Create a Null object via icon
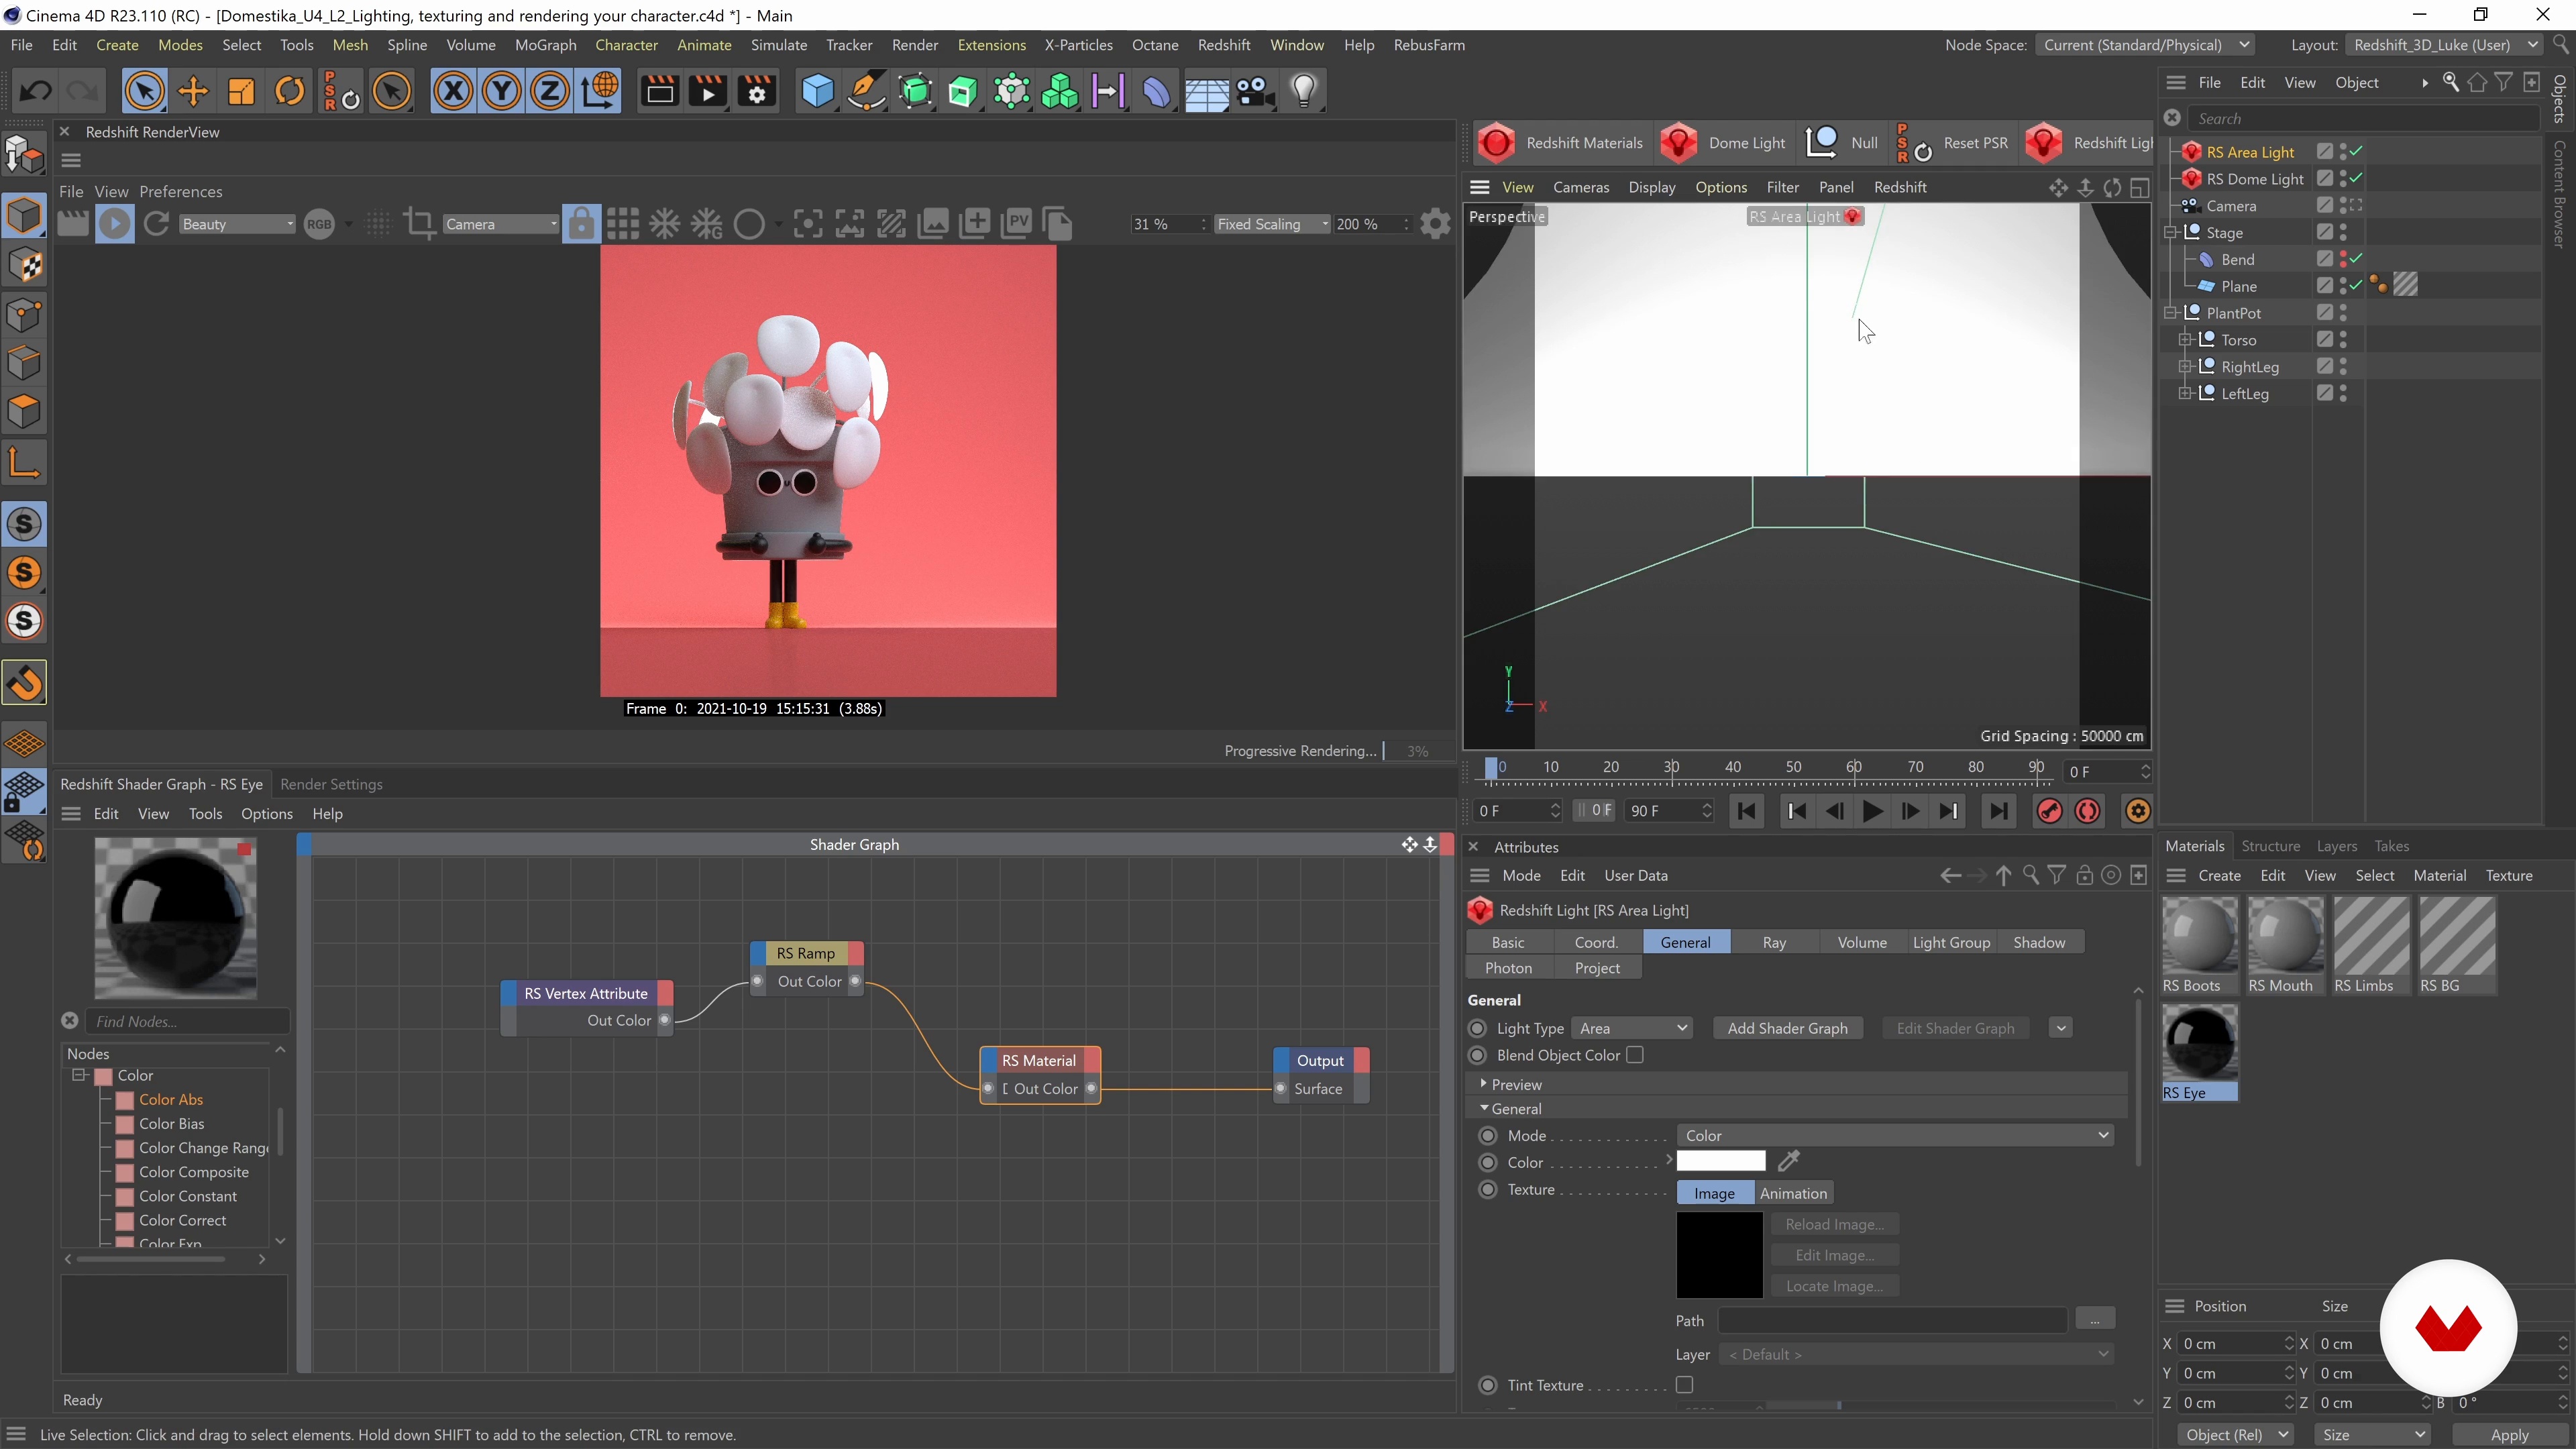This screenshot has height=1449, width=2576. point(1821,143)
